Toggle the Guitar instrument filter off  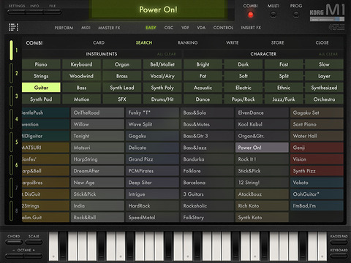(x=41, y=88)
